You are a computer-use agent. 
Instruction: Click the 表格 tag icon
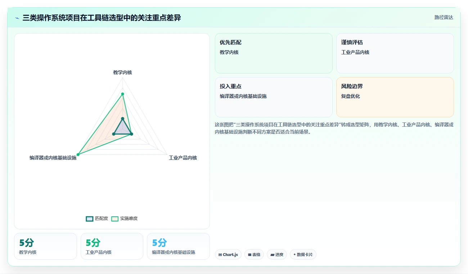point(249,255)
